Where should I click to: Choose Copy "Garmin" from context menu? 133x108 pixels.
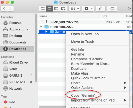click(x=83, y=95)
